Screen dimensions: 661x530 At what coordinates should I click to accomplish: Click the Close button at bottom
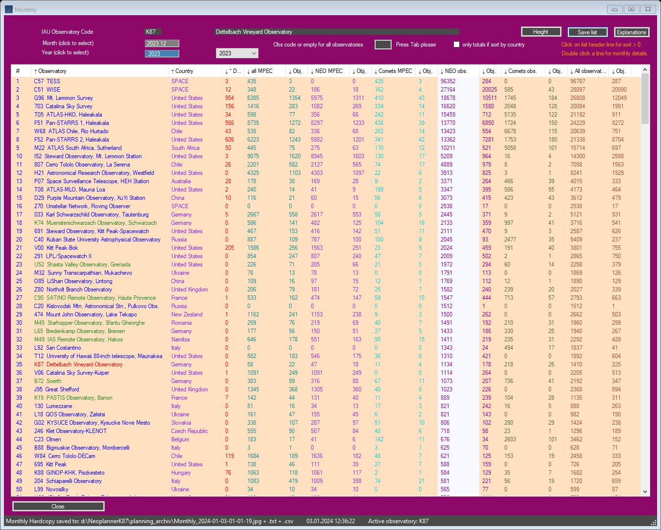click(58, 506)
